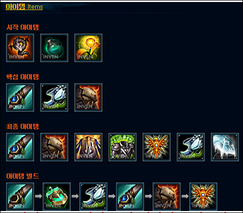Click the blue gem staff in 최종 아이템

20,147
